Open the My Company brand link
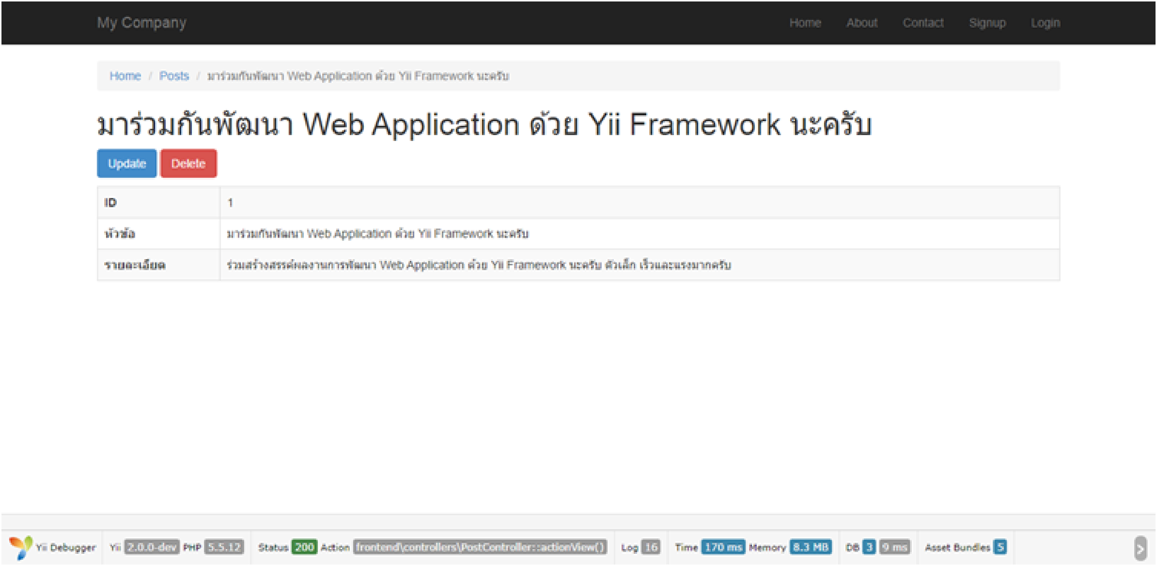1157x566 pixels. point(141,22)
